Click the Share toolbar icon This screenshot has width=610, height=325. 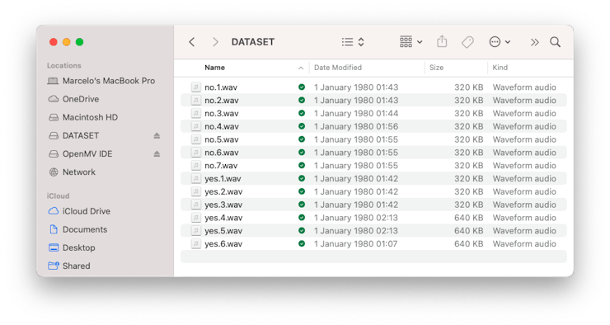tap(442, 41)
